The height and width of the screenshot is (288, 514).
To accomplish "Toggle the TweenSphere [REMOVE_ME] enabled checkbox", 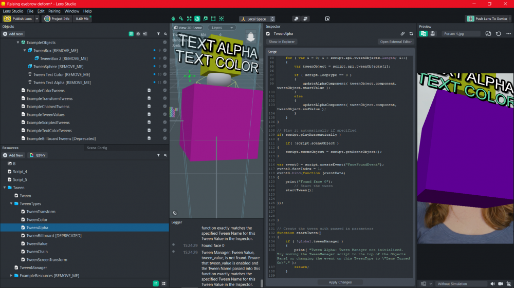I will (x=165, y=66).
